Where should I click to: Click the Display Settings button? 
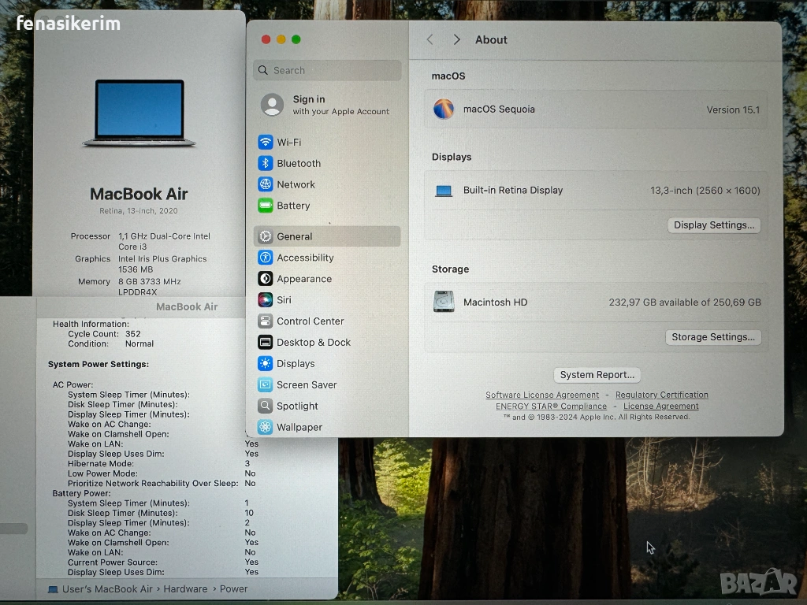pyautogui.click(x=714, y=225)
